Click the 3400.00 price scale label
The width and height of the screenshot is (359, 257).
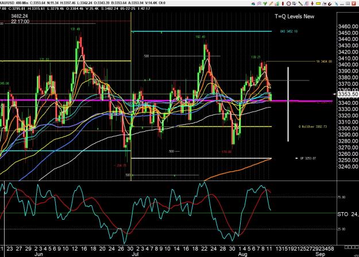tap(348, 64)
